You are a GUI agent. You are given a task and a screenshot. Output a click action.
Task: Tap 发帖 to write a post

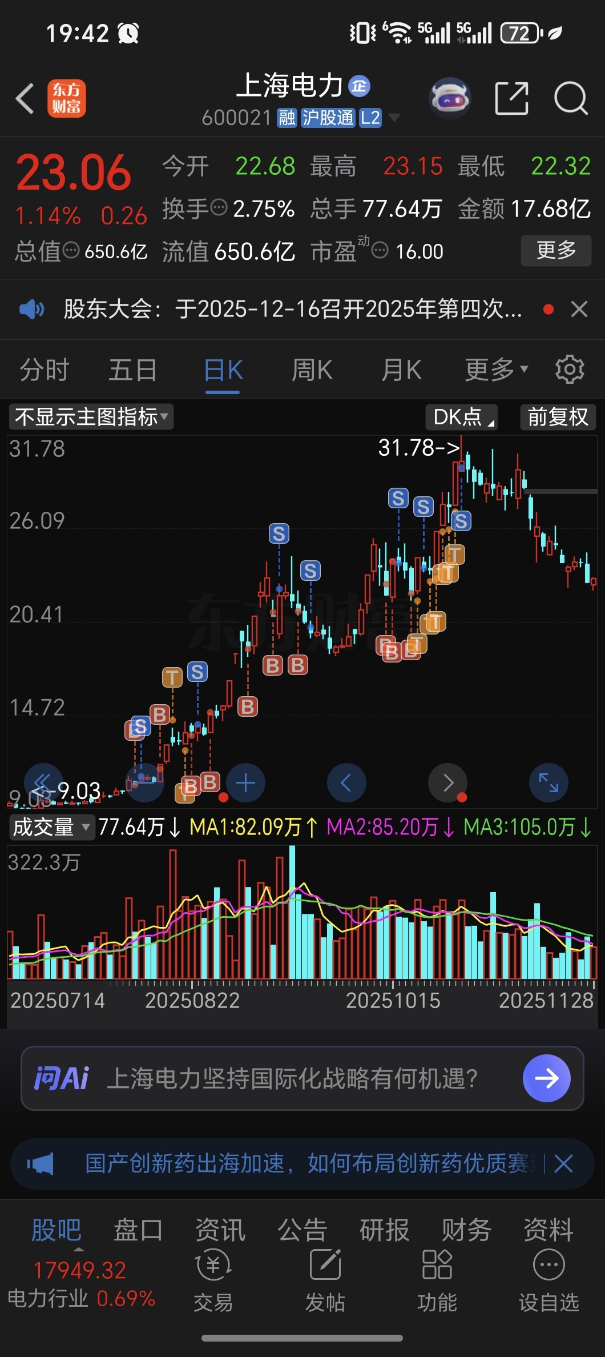[325, 1280]
